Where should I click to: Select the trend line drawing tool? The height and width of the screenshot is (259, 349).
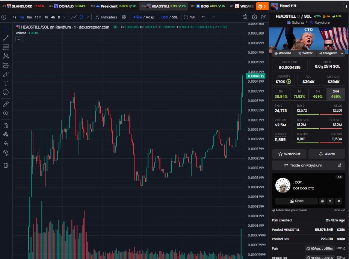[x=6, y=38]
